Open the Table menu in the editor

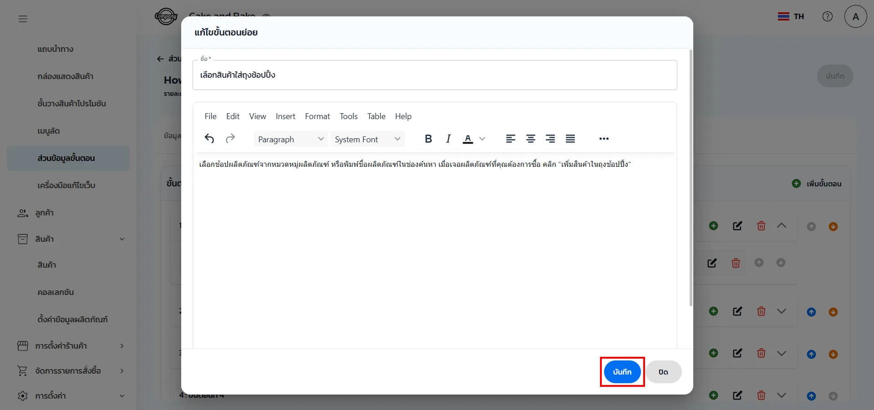click(376, 116)
